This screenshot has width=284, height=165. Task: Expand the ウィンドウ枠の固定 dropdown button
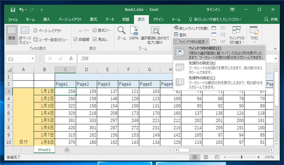[x=191, y=42]
